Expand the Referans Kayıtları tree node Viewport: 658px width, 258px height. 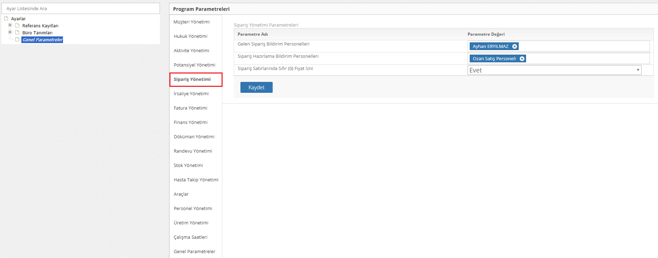tap(10, 25)
